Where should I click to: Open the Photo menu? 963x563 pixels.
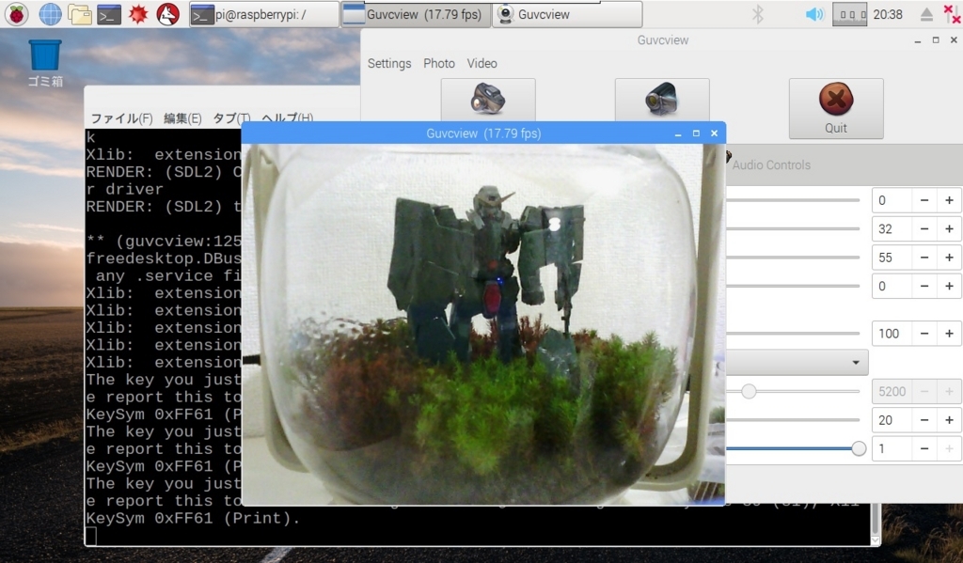tap(439, 63)
